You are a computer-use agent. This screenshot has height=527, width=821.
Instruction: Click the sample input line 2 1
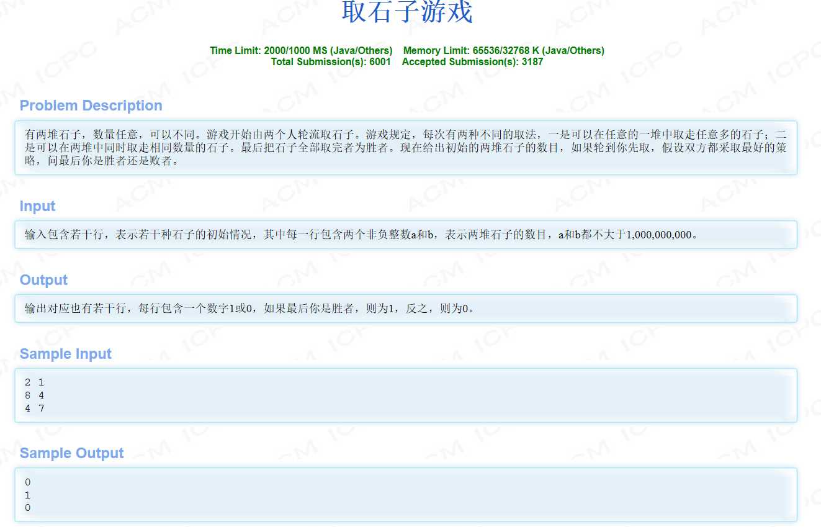(34, 382)
